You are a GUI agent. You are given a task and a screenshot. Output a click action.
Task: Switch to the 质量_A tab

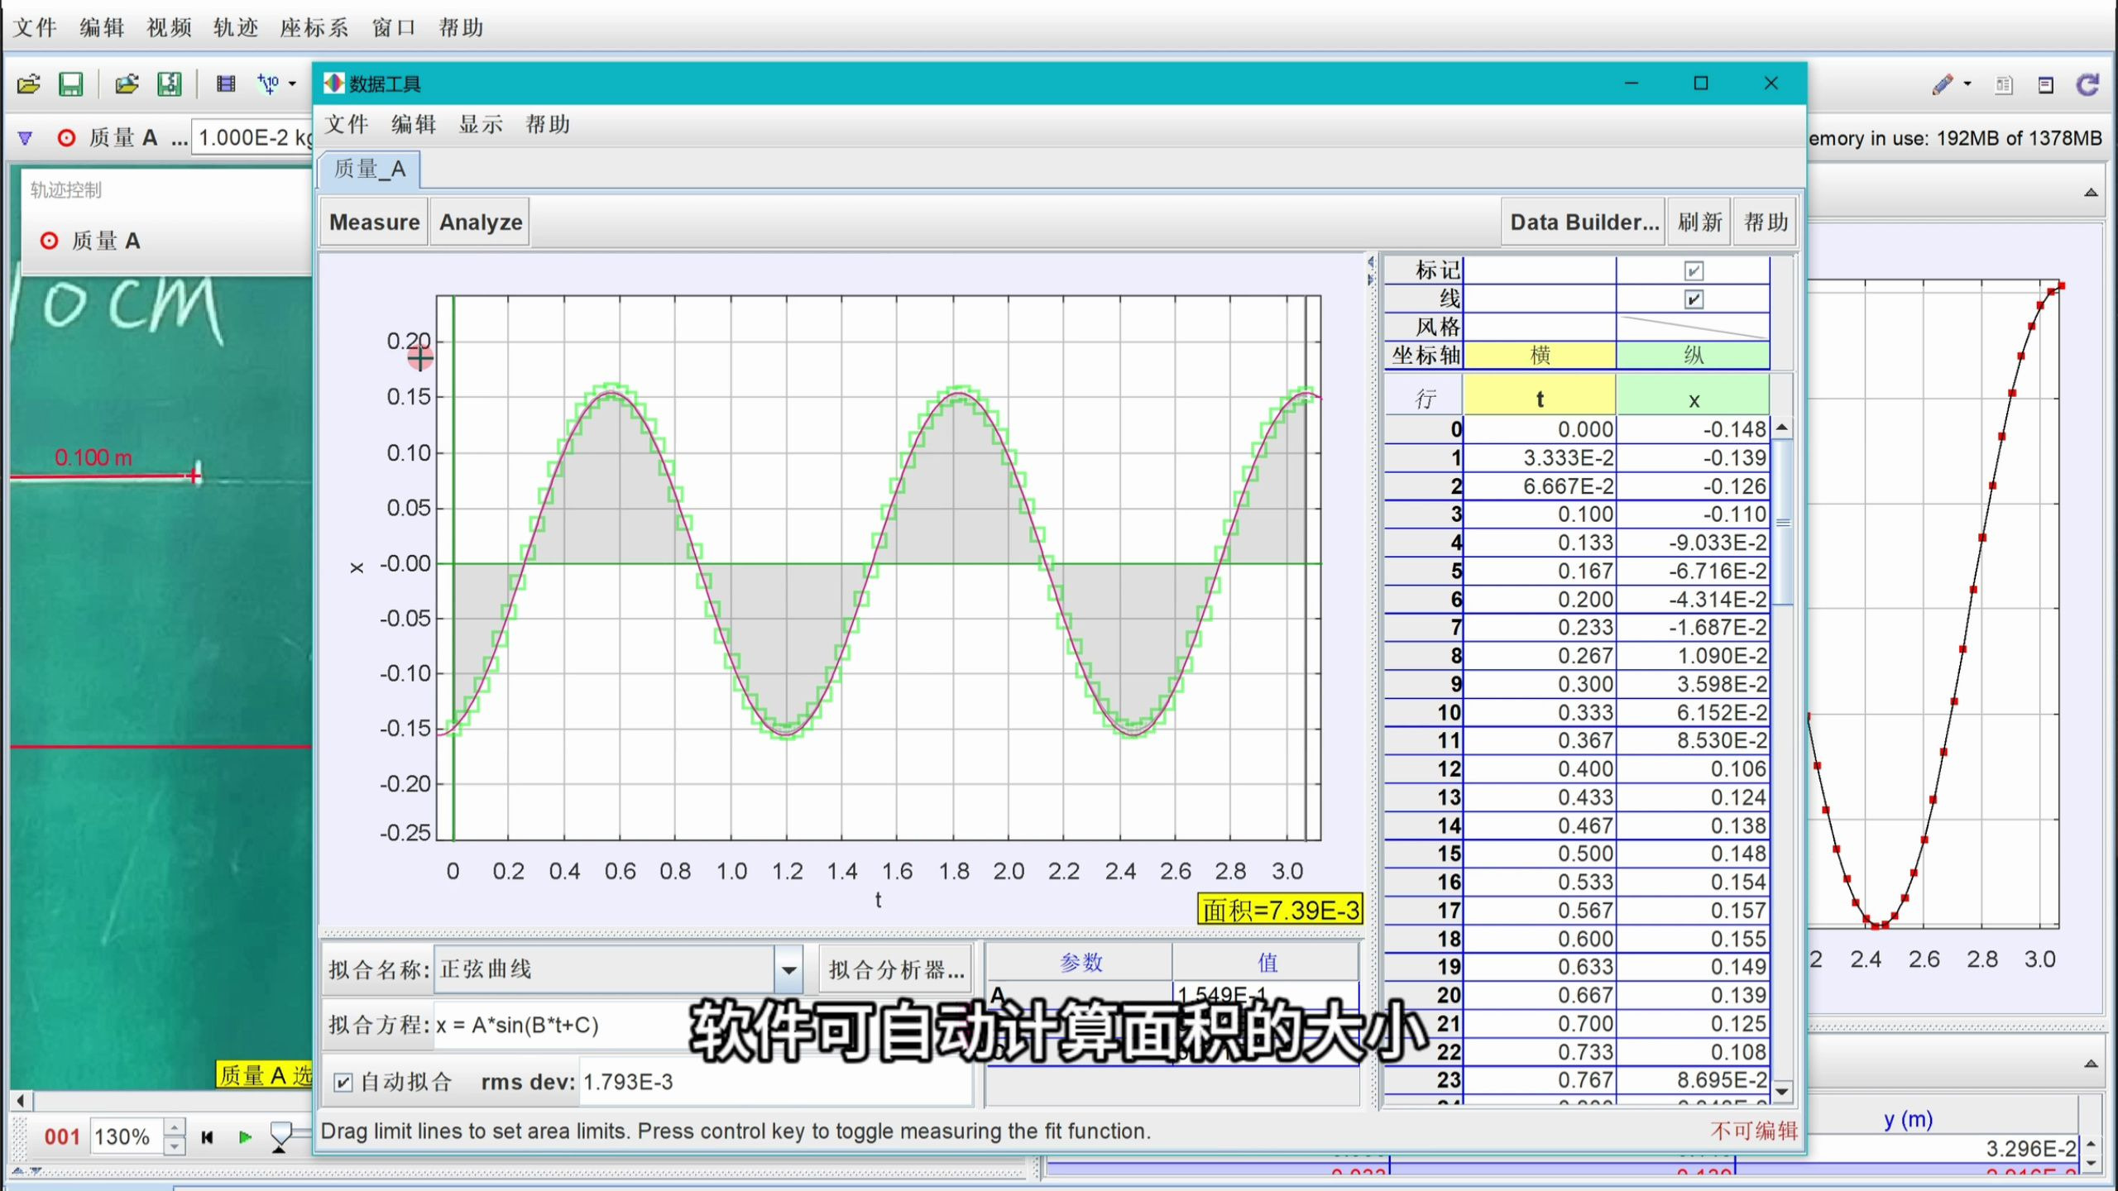point(370,170)
